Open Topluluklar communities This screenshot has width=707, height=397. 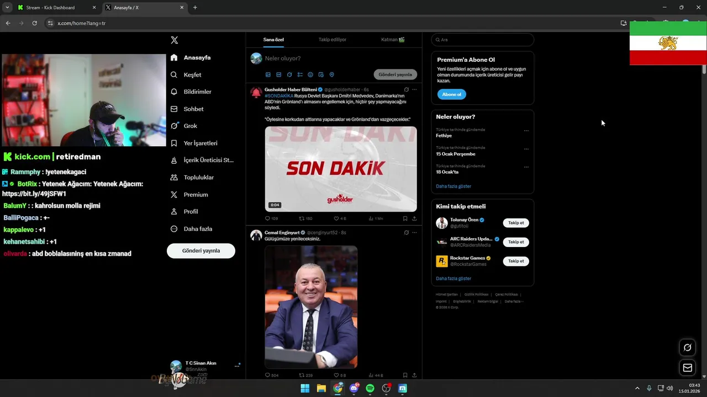(x=192, y=177)
